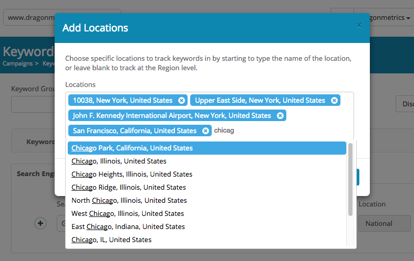Click the plus icon to add search engine

pyautogui.click(x=40, y=223)
